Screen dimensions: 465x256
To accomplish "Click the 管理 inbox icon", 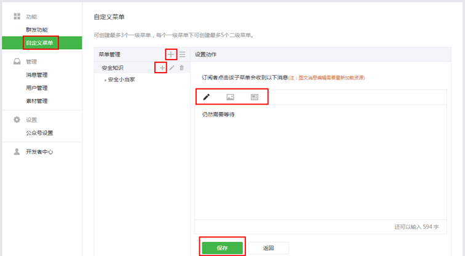I will 17,62.
